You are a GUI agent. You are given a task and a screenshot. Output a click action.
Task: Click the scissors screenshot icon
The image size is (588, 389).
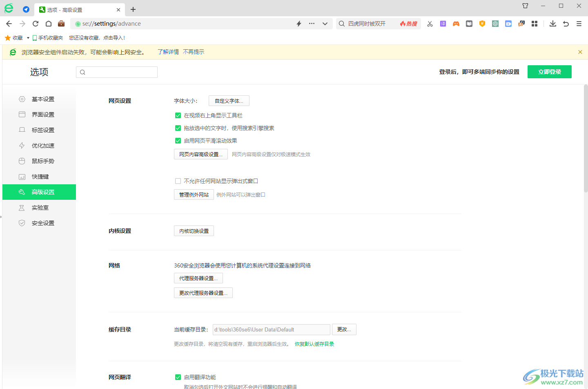430,24
